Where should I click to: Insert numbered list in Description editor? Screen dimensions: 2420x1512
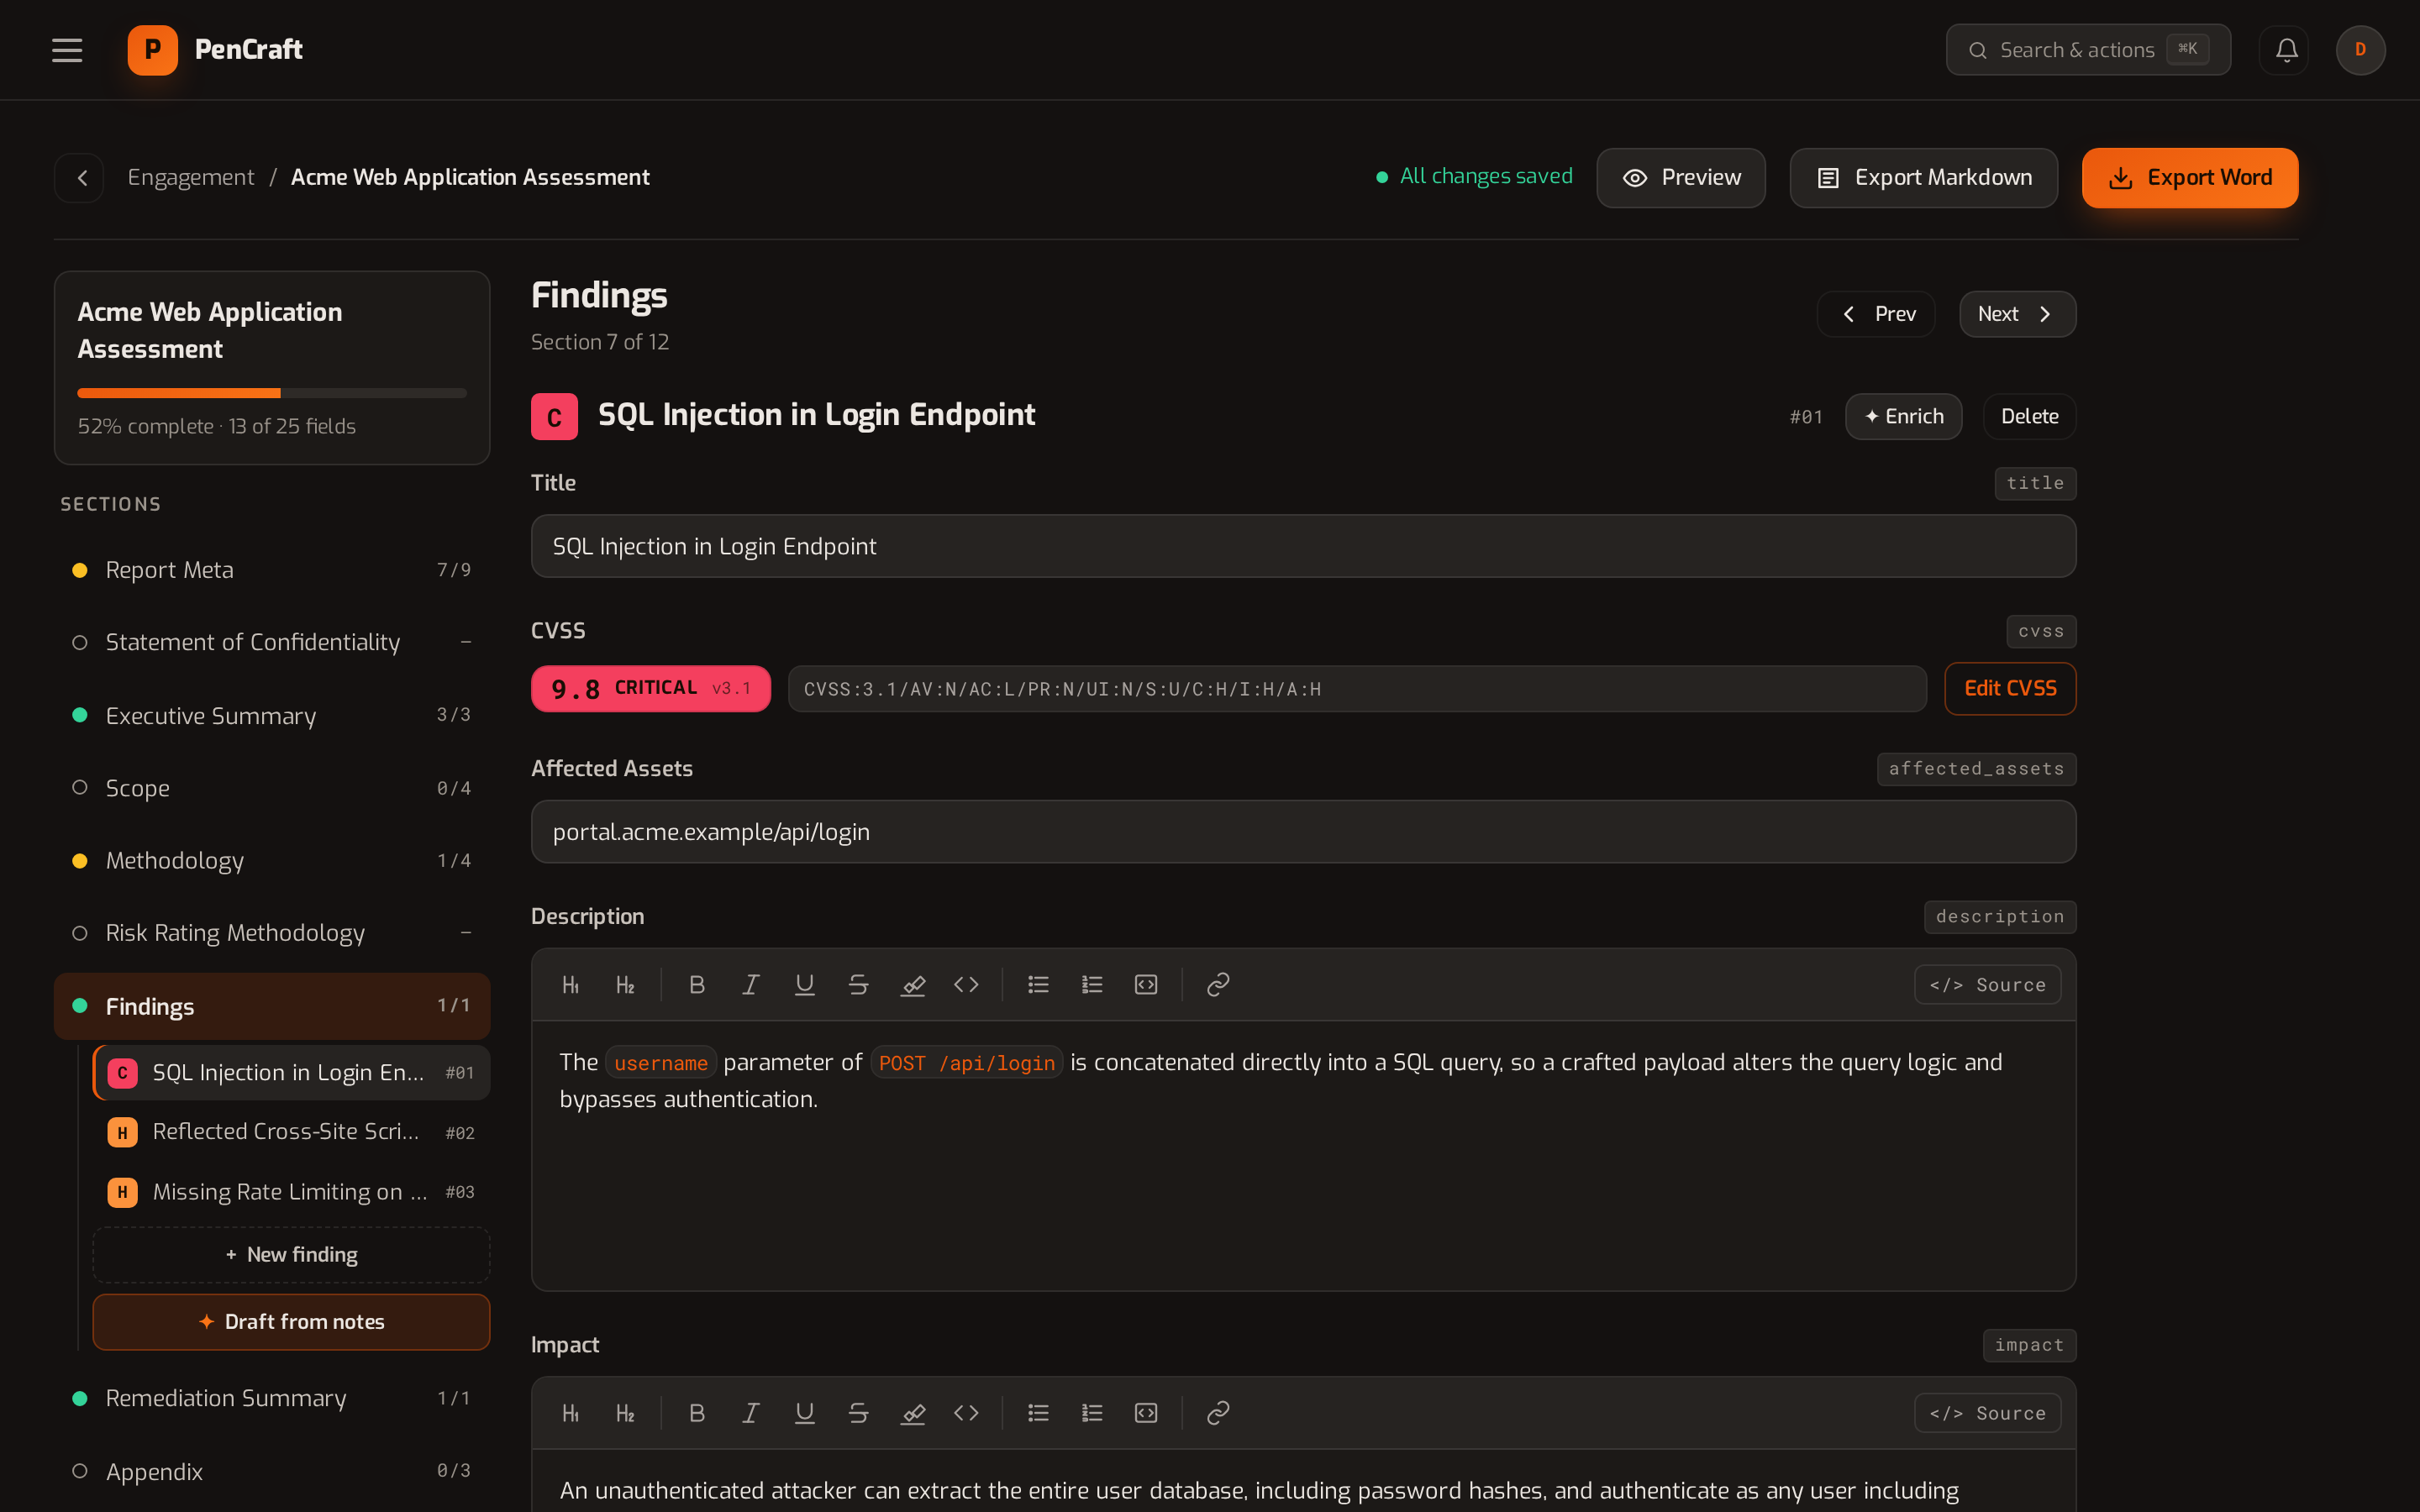tap(1092, 985)
